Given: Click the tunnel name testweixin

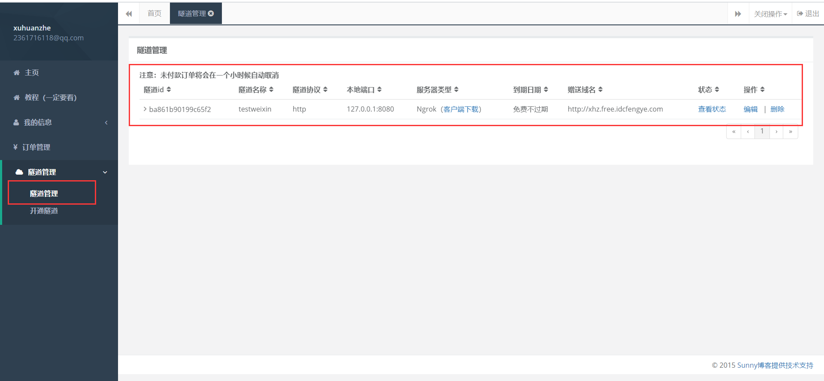Looking at the screenshot, I should point(255,109).
